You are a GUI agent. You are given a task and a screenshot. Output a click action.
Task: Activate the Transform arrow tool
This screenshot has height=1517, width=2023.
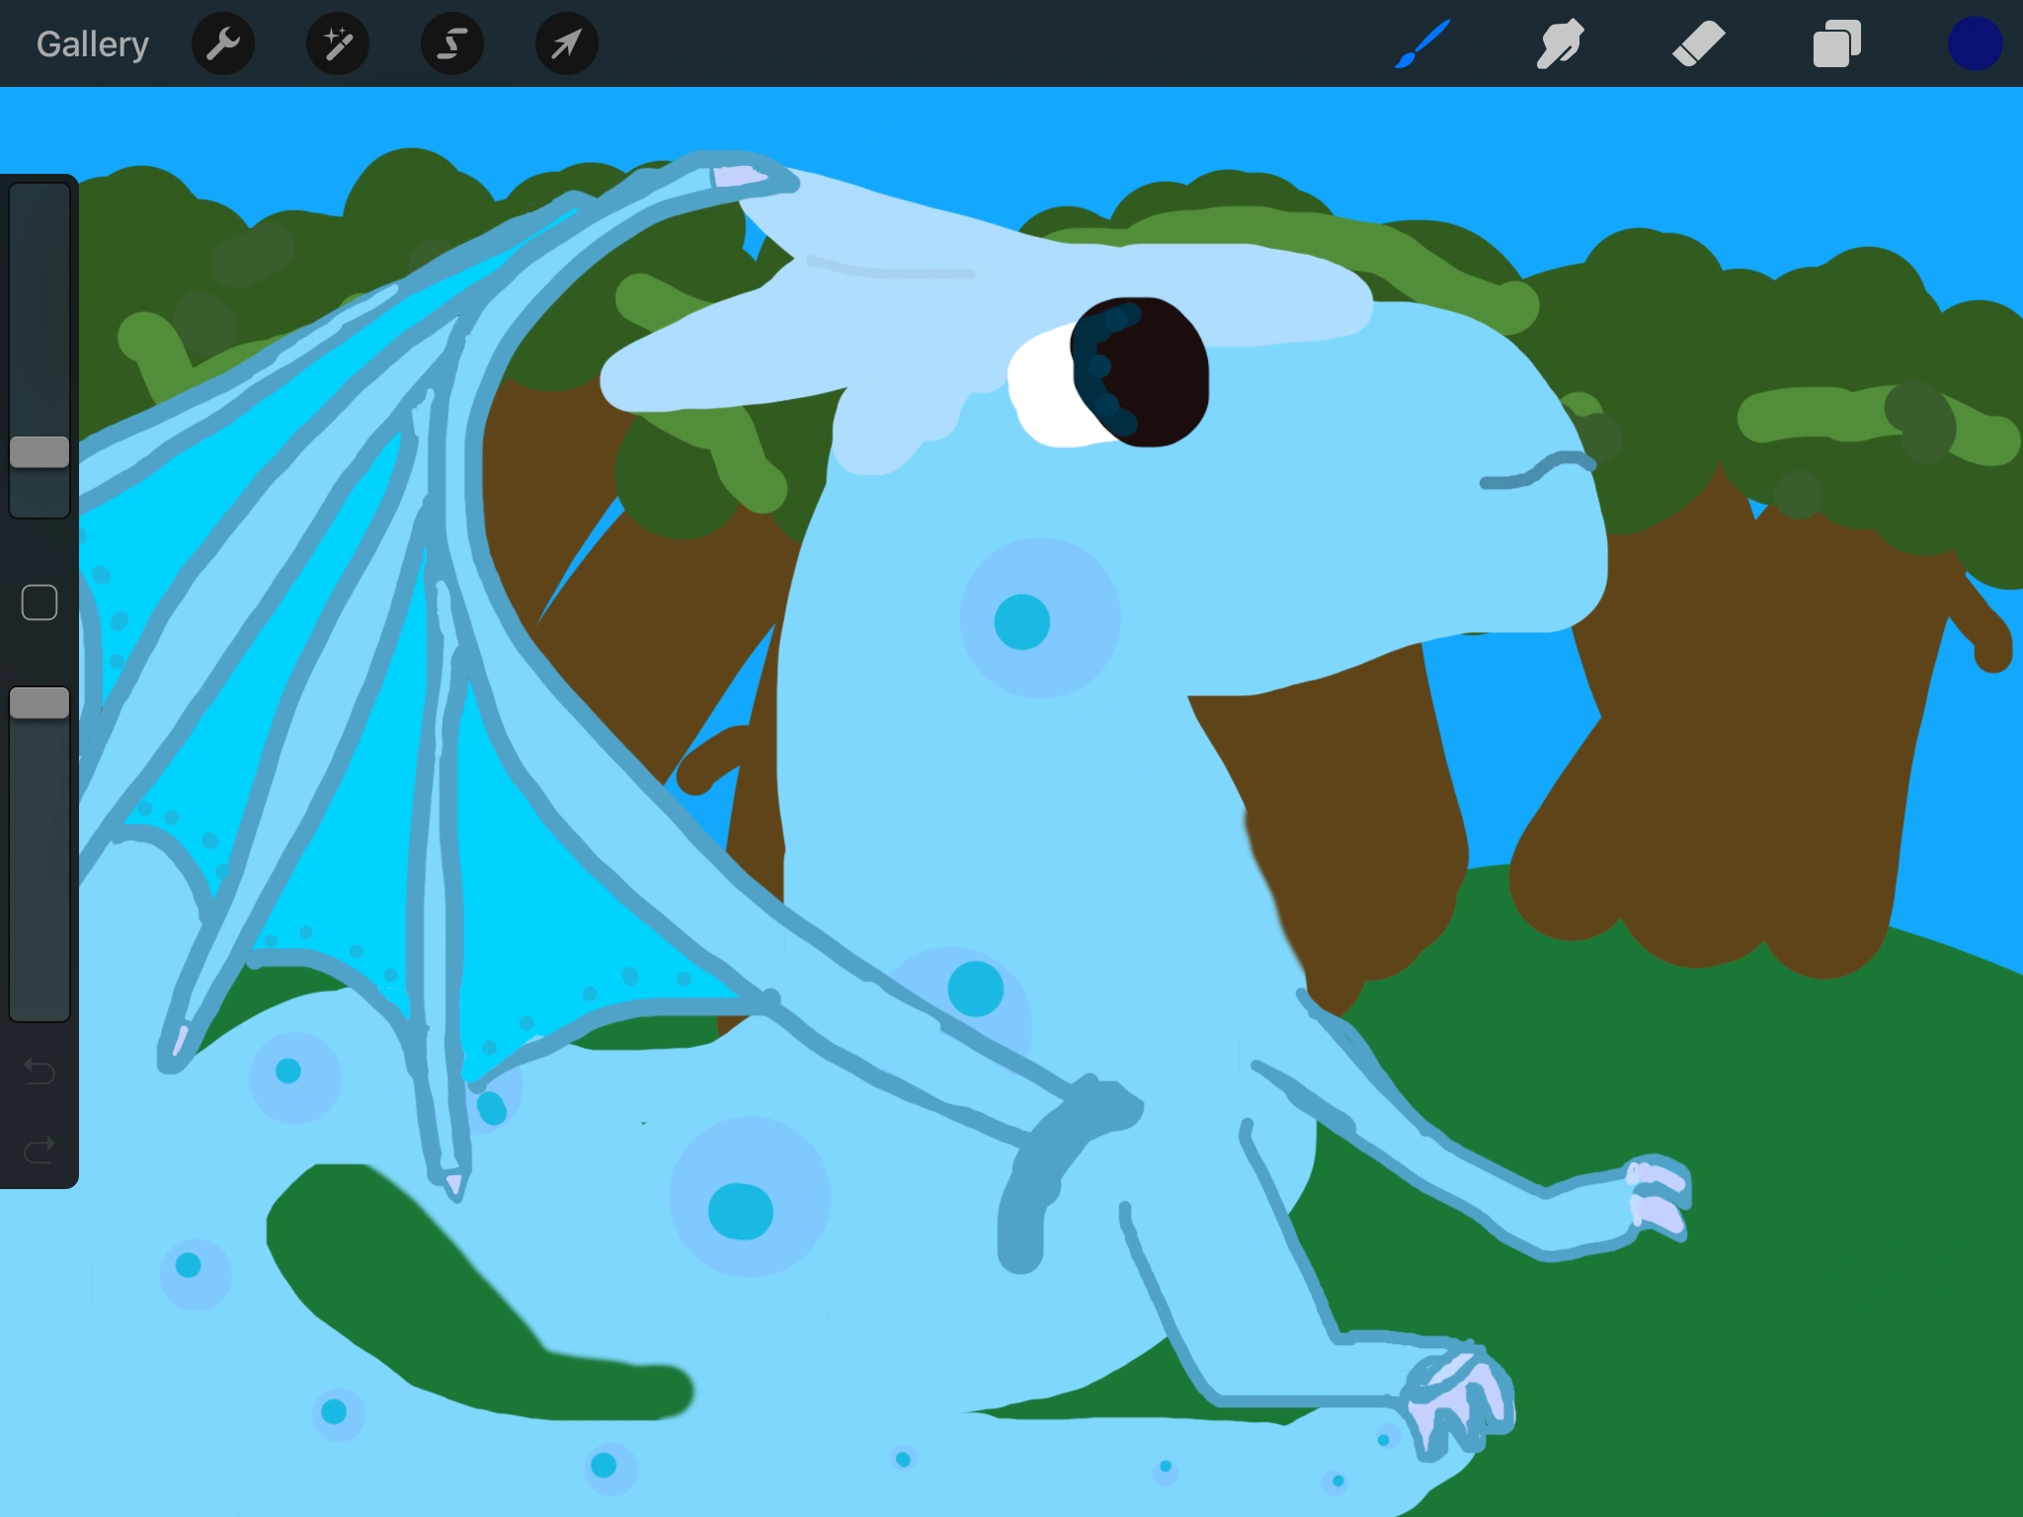(566, 44)
